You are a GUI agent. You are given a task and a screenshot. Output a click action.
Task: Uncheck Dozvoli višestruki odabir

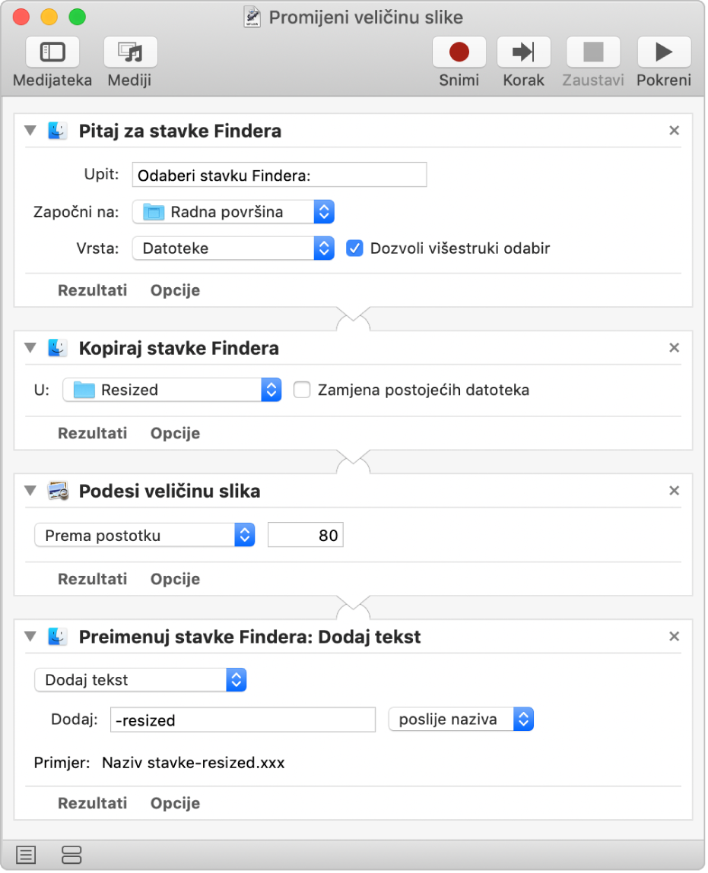[354, 248]
